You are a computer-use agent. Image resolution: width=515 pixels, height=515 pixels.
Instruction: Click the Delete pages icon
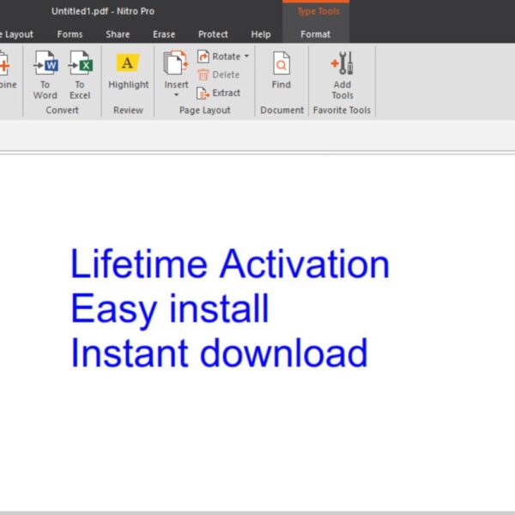[203, 75]
